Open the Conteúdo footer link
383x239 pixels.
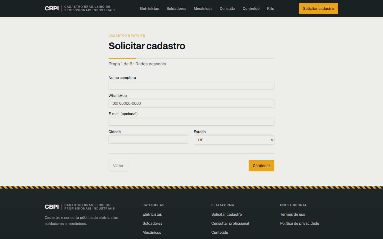220,232
